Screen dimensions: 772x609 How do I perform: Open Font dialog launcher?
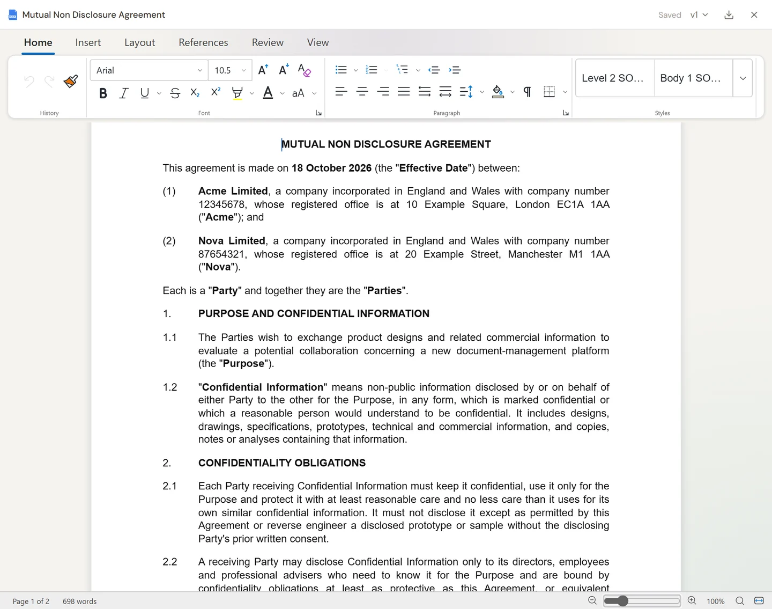[x=318, y=113]
